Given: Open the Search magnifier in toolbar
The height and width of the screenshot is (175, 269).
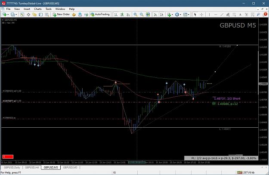Looking at the screenshot, I should (259, 15).
